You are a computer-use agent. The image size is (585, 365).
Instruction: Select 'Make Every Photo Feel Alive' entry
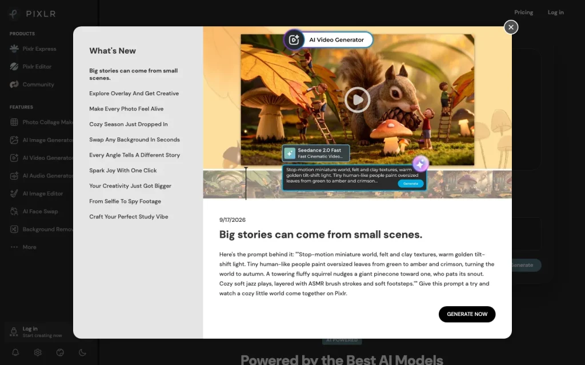tap(126, 109)
